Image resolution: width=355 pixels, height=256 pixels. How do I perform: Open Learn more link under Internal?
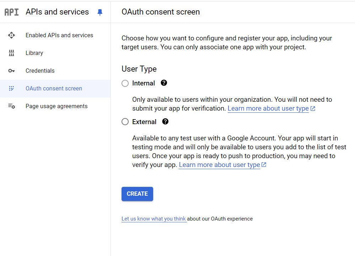coord(268,108)
